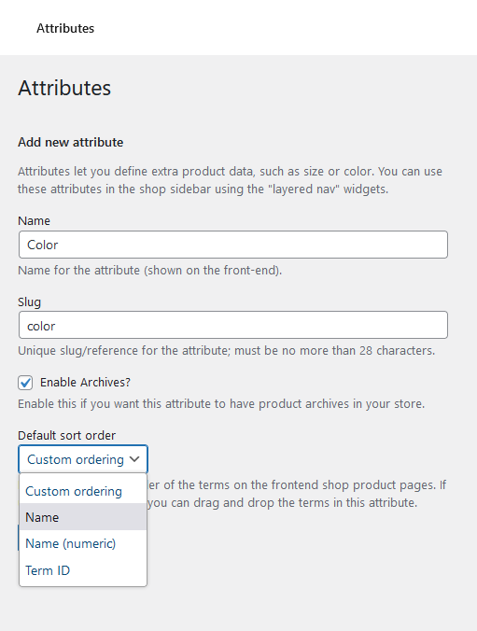477x631 pixels.
Task: Click the product archives description text
Action: click(221, 403)
